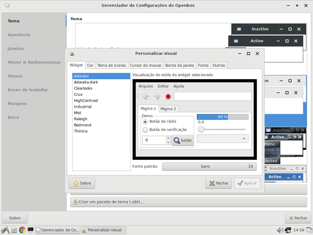313x235 pixels.
Task: Open the Ajuda menu in preview
Action: coord(179,86)
